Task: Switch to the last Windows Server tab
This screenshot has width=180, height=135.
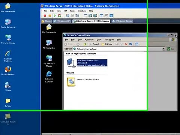Action: click(x=122, y=21)
